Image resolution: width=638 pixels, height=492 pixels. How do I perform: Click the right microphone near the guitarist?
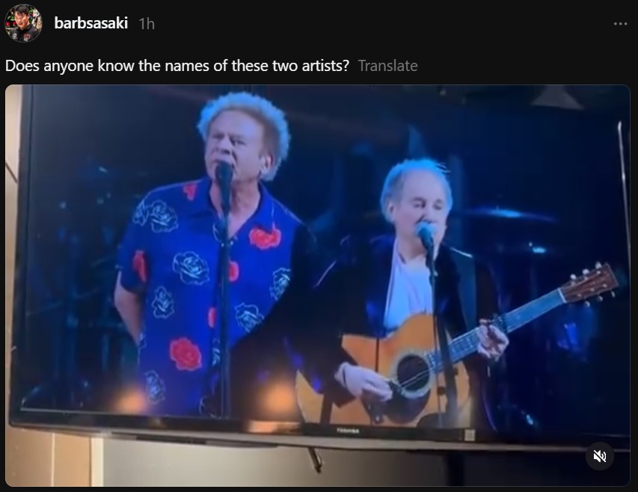point(425,235)
